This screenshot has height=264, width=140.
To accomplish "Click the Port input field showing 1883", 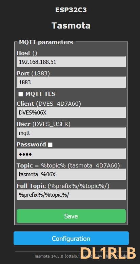I will (x=71, y=82).
